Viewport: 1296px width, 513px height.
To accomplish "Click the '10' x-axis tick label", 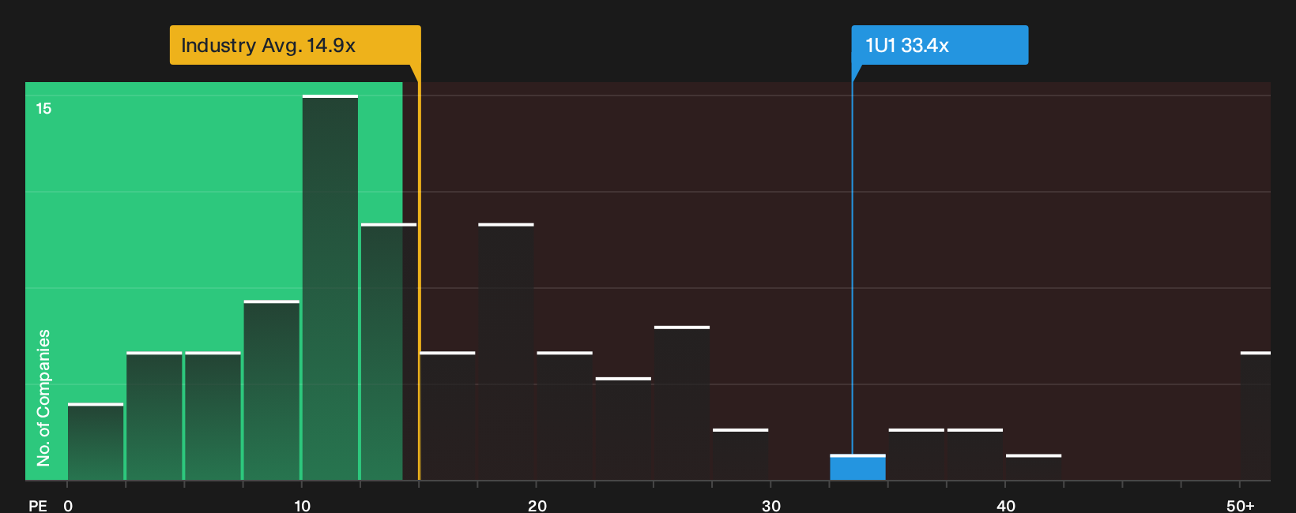I will pyautogui.click(x=303, y=505).
